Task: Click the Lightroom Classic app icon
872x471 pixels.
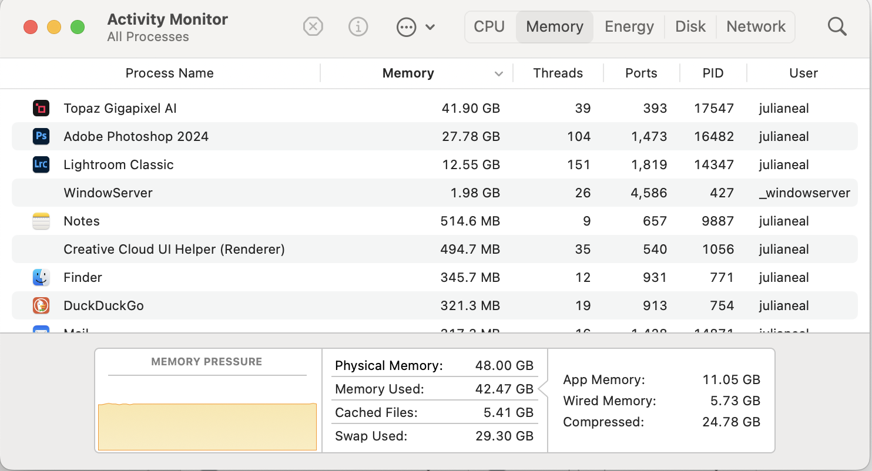Action: pyautogui.click(x=41, y=164)
